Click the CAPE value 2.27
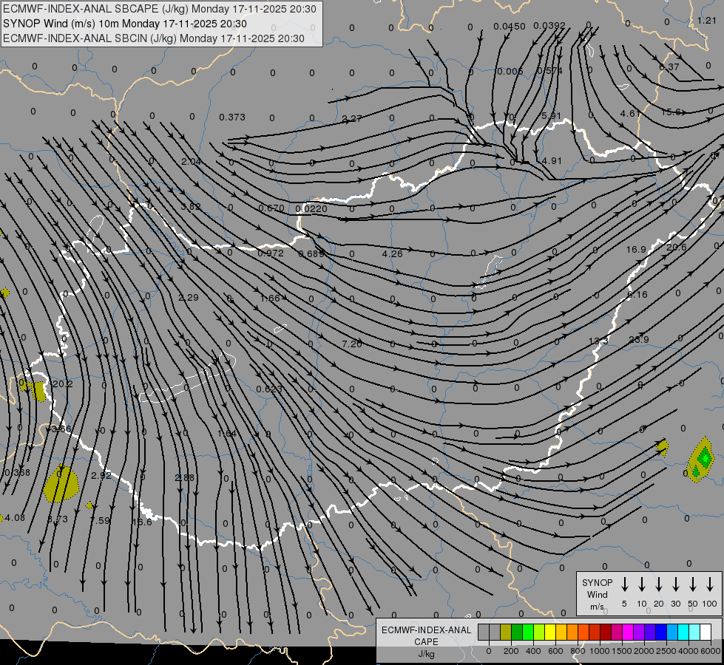Screen dimensions: 724x665 (x=351, y=119)
